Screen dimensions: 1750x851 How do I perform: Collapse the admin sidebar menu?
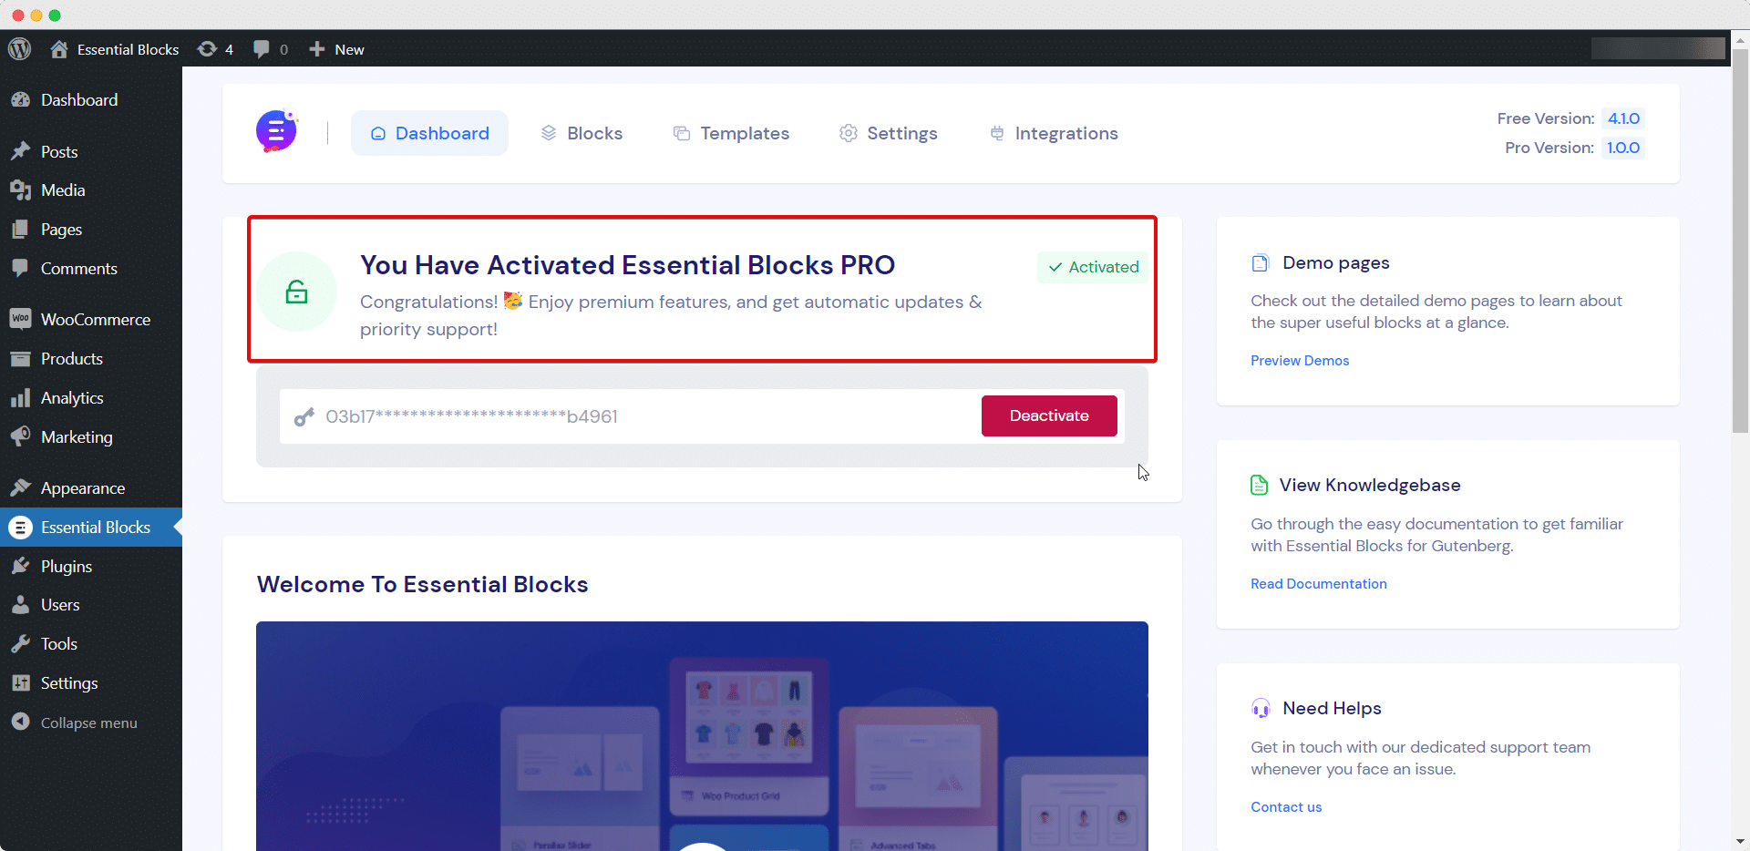click(87, 722)
